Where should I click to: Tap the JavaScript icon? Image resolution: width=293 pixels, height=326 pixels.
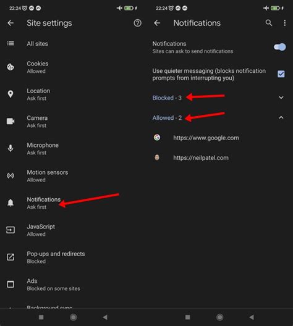pyautogui.click(x=11, y=230)
